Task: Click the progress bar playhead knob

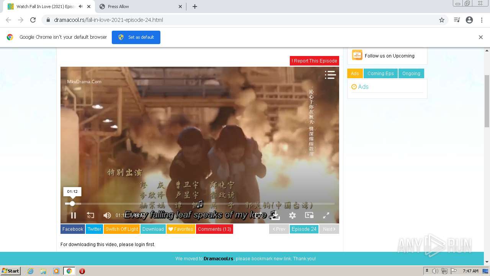Action: click(x=72, y=204)
